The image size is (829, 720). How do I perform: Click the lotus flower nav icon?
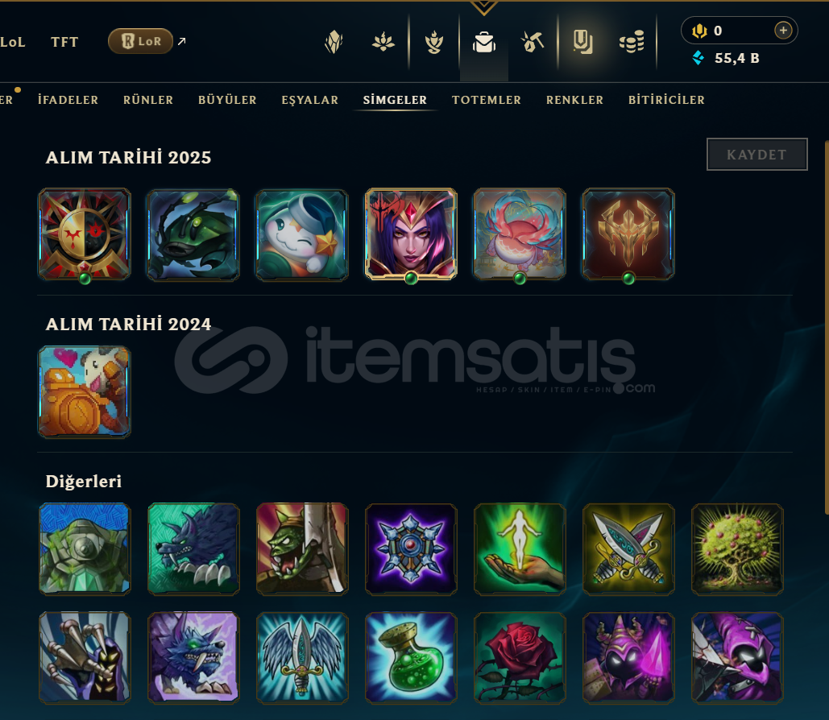tap(383, 42)
